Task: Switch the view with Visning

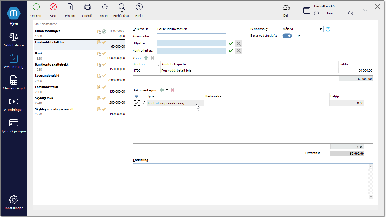Action: [105, 11]
